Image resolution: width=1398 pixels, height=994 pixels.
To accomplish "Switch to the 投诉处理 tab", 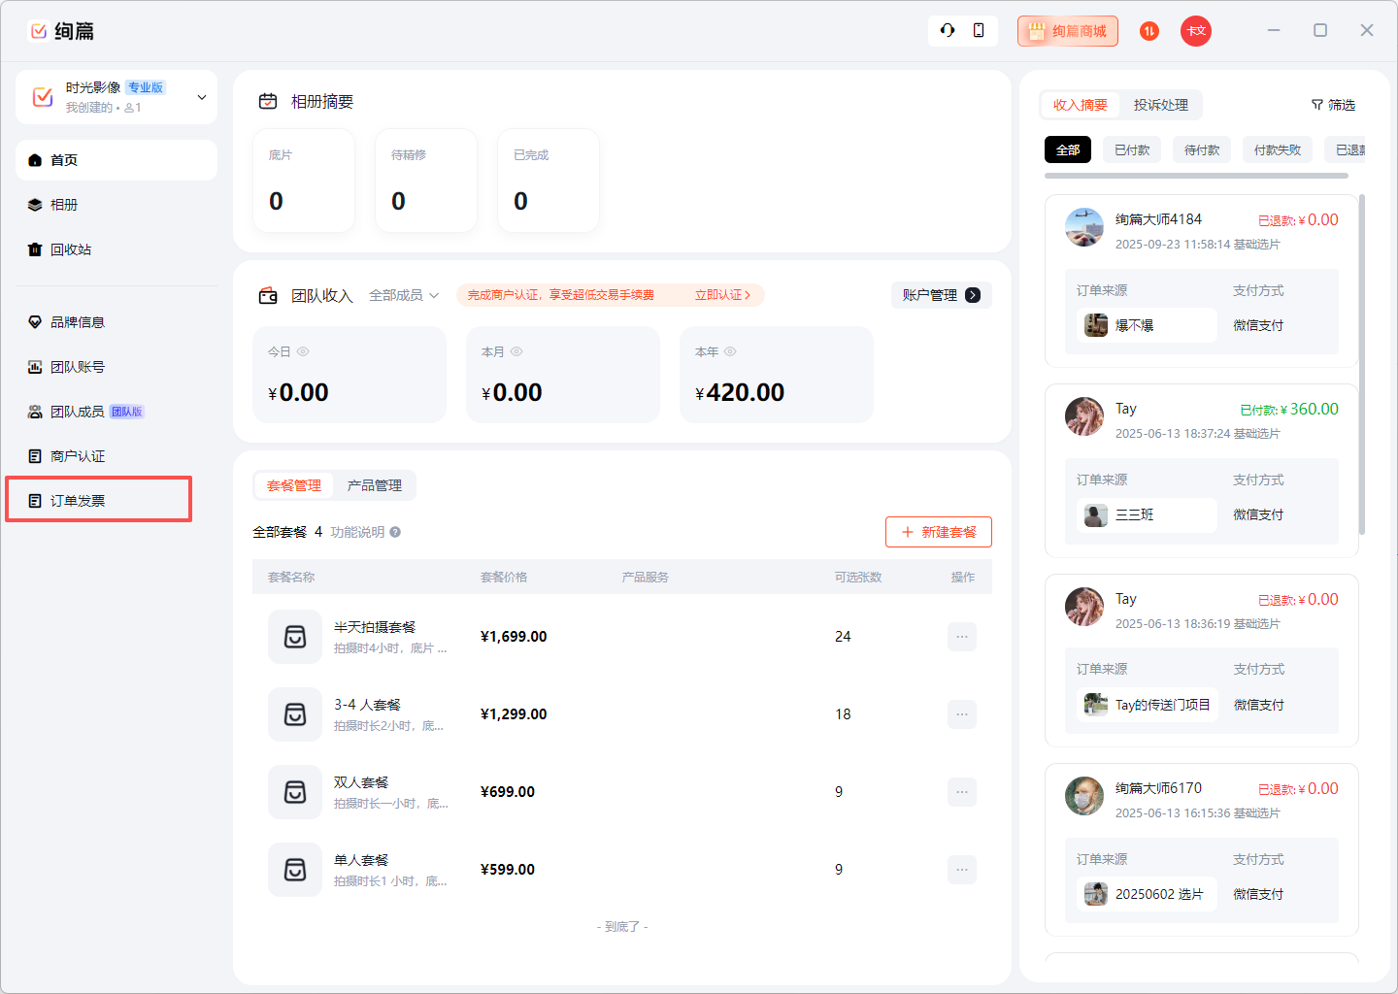I will [x=1160, y=105].
